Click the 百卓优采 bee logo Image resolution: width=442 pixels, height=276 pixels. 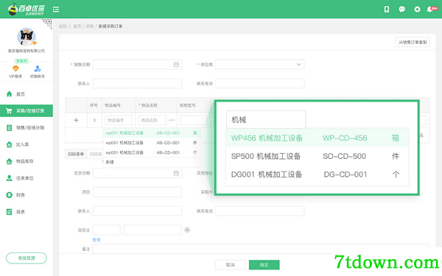[x=26, y=10]
